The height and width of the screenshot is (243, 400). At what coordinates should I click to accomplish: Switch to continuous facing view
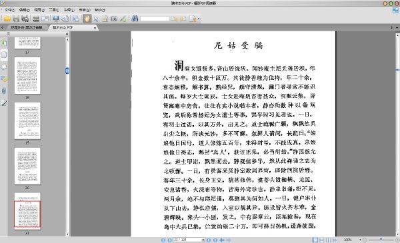click(335, 240)
